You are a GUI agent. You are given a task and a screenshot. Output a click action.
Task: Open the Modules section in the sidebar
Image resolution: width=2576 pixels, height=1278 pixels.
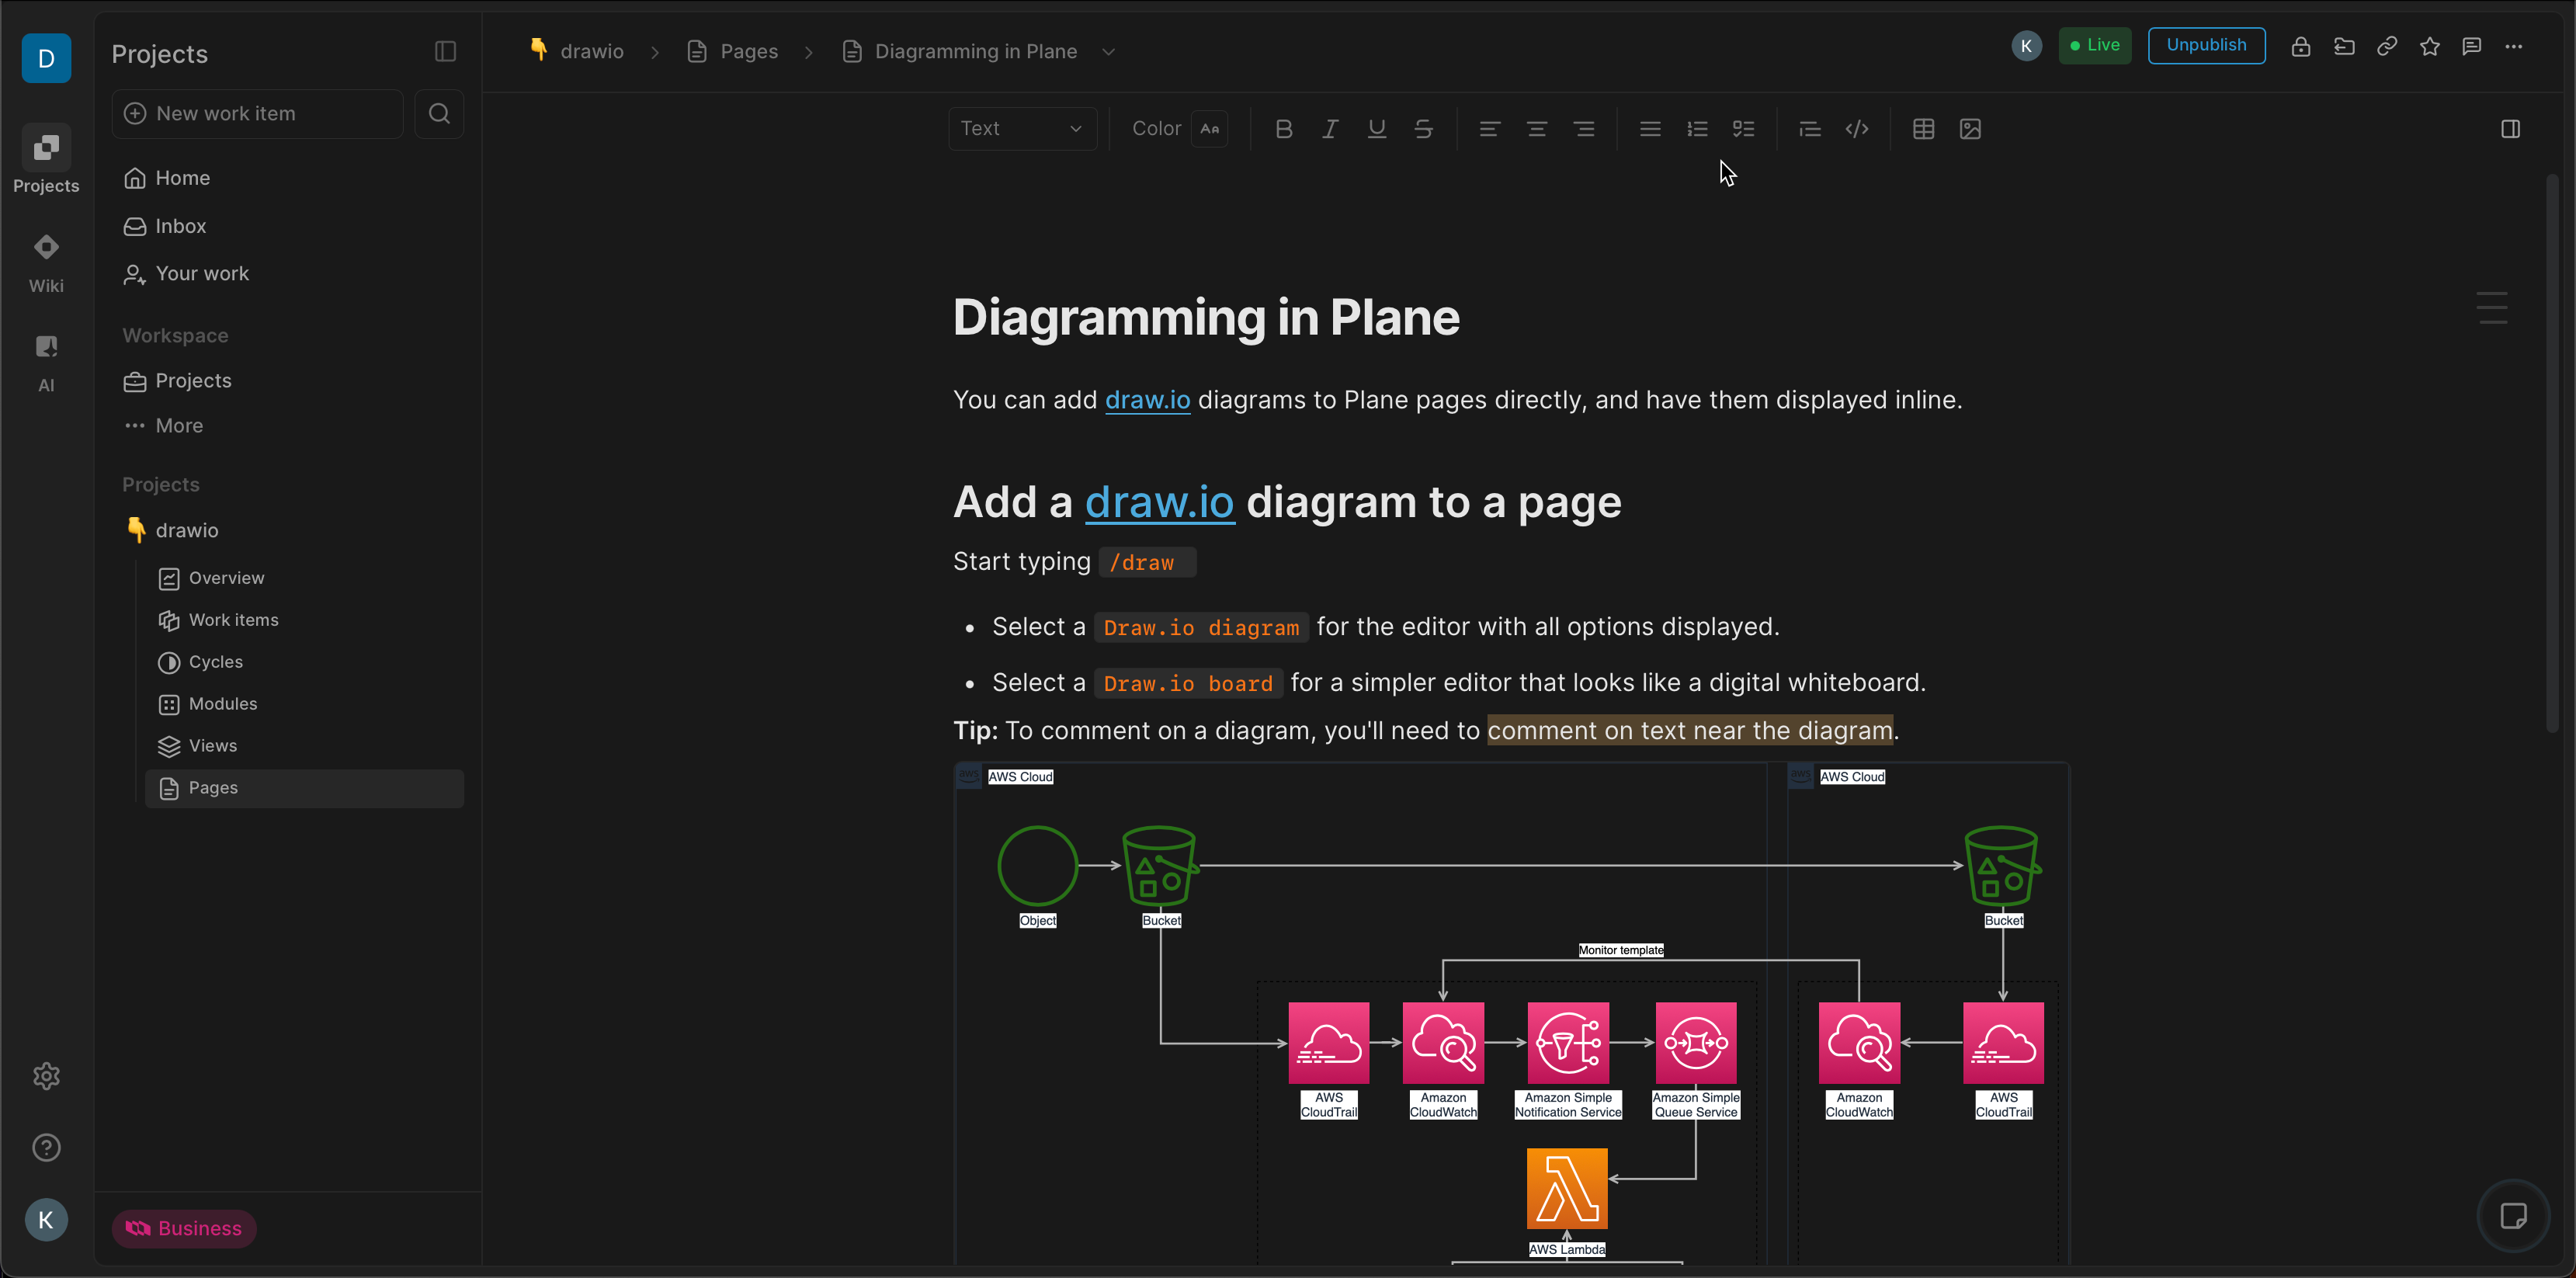pyautogui.click(x=222, y=703)
